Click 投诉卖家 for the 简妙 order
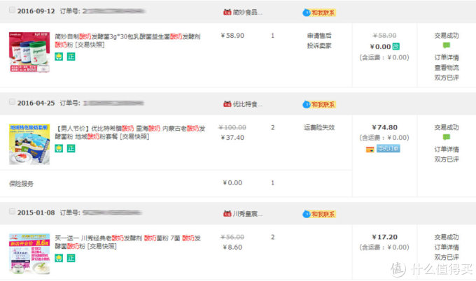Image resolution: width=476 pixels, height=281 pixels. click(319, 45)
